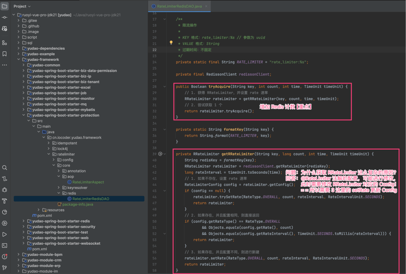Toggle fold on the Javadoc comment block
Image resolution: width=406 pixels, height=274 pixels.
click(x=165, y=19)
